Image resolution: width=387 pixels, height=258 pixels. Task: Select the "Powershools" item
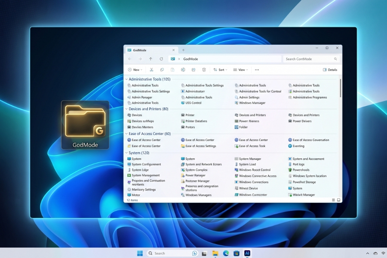coord(299,170)
